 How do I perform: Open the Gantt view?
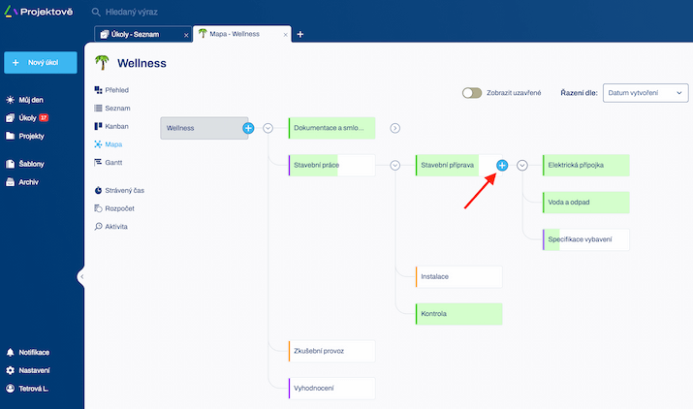click(x=109, y=163)
